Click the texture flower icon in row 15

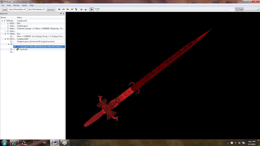coord(18,47)
